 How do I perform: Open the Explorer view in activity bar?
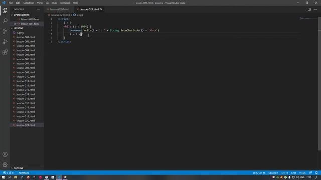coord(5,10)
